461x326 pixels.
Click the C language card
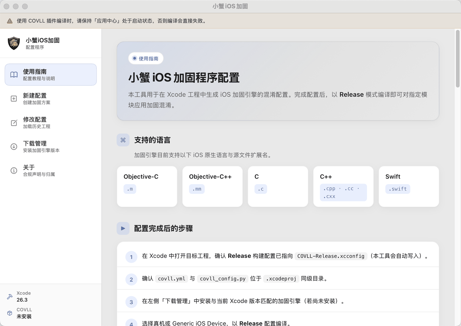(x=278, y=187)
